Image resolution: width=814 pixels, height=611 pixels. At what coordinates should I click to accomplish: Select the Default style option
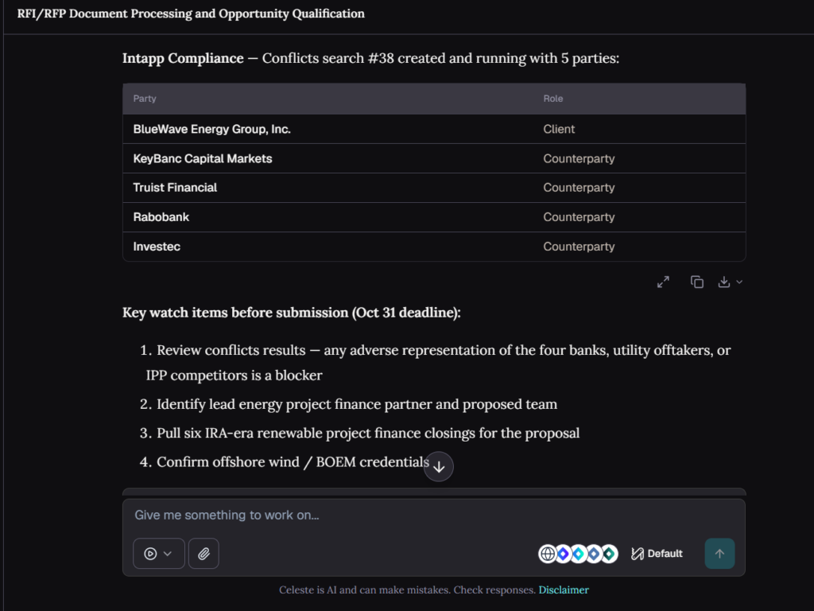click(x=657, y=554)
